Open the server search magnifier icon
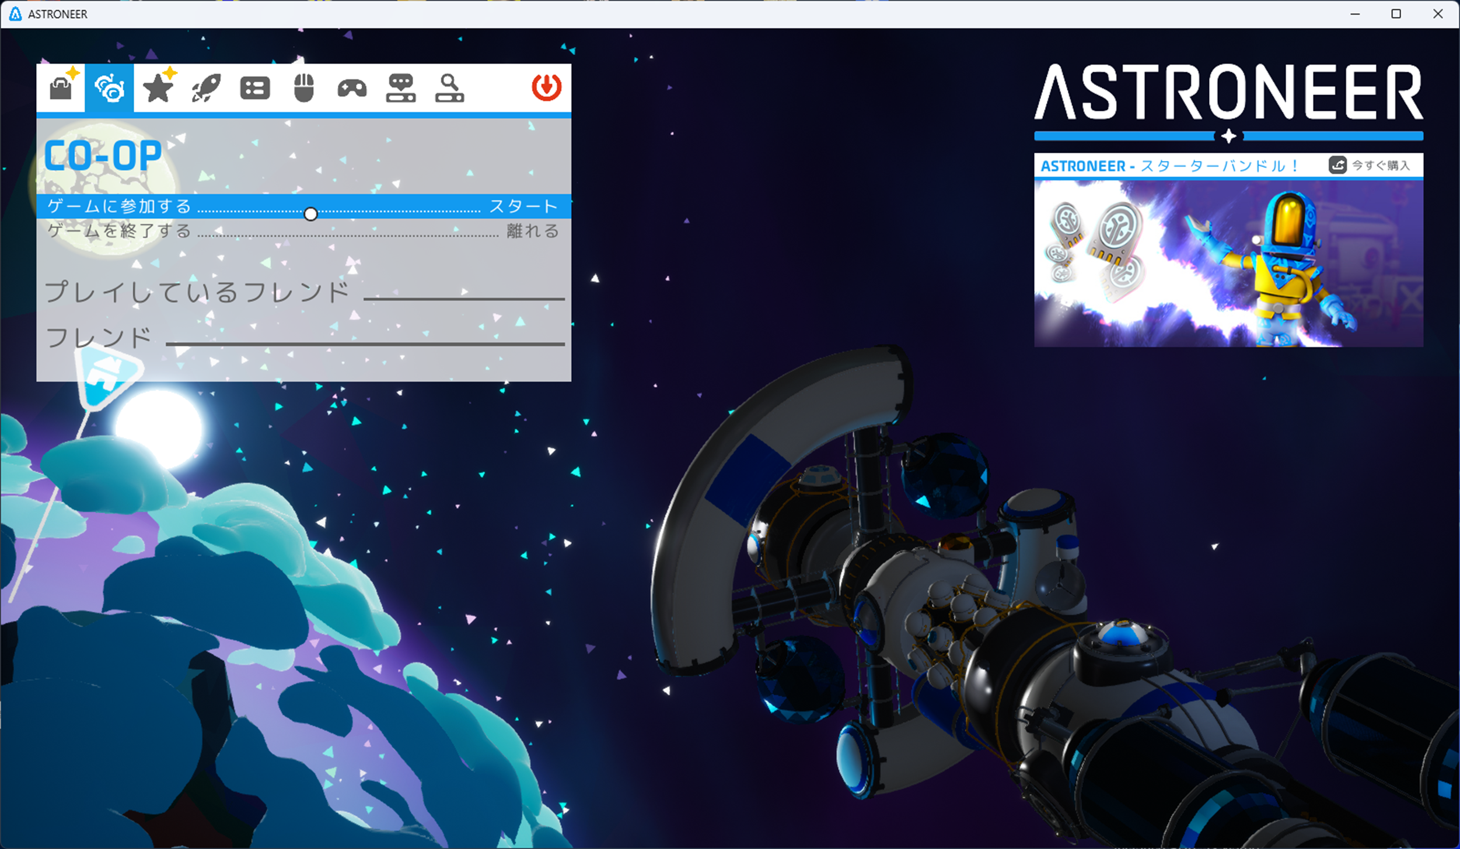Screen dimensions: 1460x849 point(449,88)
